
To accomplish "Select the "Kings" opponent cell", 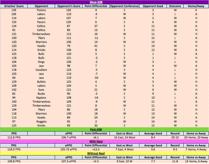I will click(x=41, y=62).
